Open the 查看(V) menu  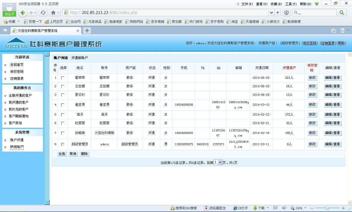(x=261, y=4)
